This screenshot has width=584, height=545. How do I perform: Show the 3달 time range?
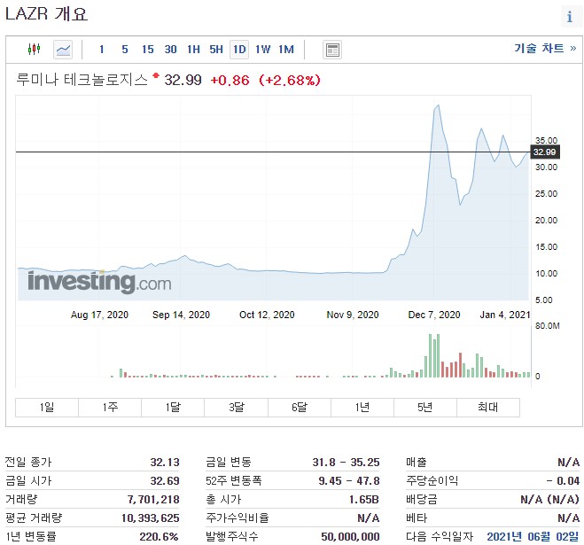pos(236,407)
